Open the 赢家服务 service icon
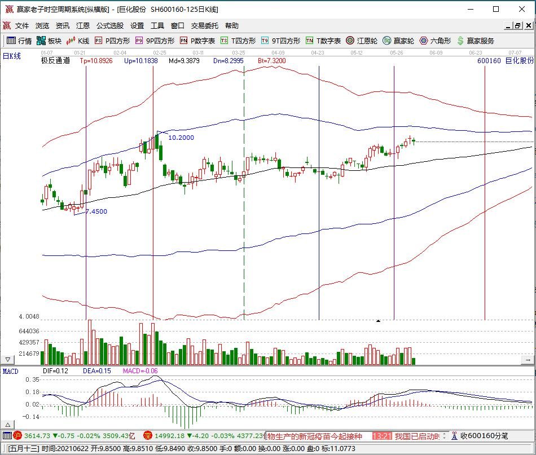Viewport: 536px width, 455px height. [475, 41]
